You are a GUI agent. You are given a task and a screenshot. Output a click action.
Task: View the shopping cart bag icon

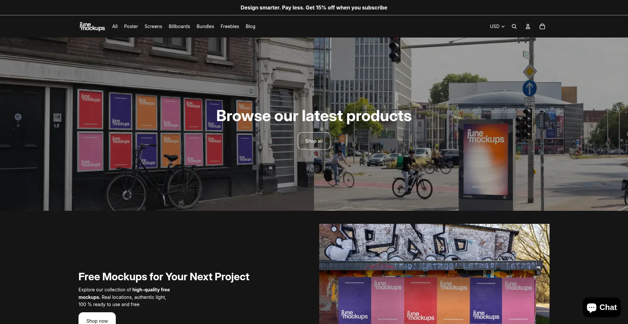pyautogui.click(x=542, y=26)
